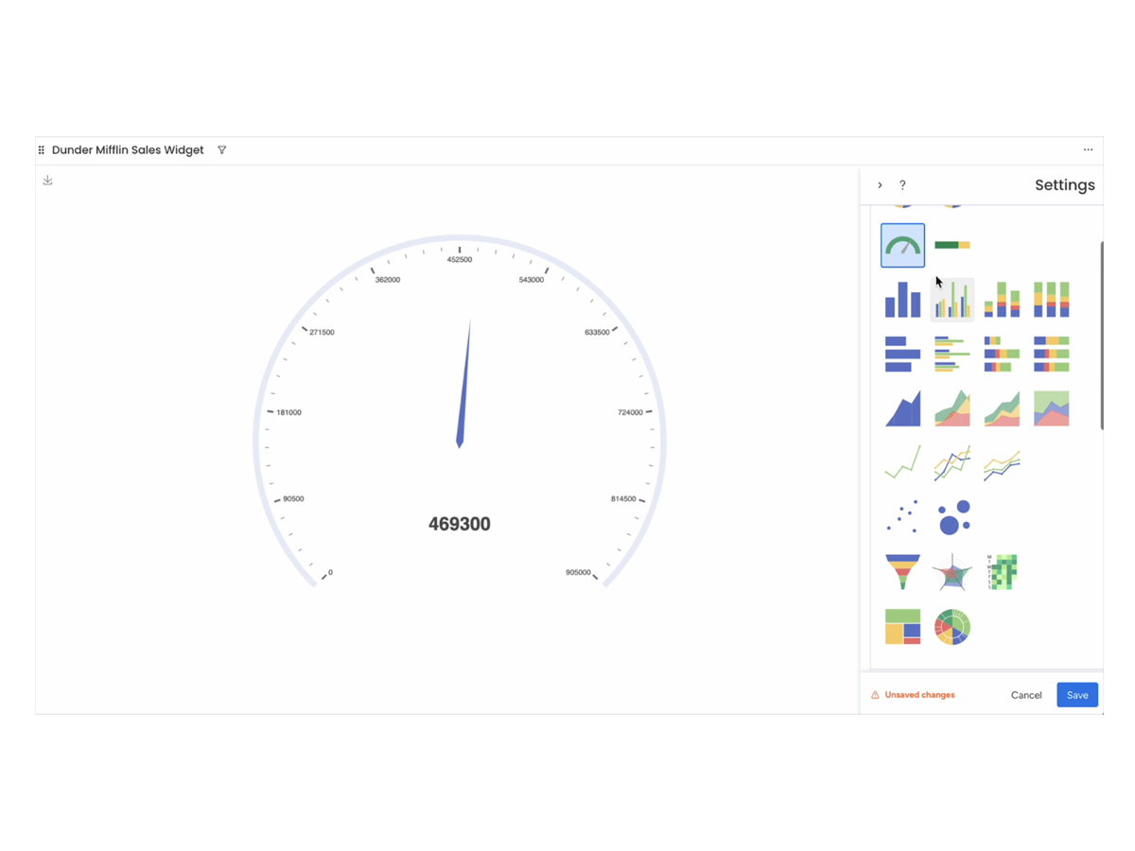
Task: Select the single line chart type
Action: tap(902, 461)
